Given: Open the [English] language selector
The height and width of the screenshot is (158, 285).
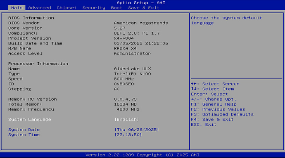Looking at the screenshot, I should click(126, 120).
